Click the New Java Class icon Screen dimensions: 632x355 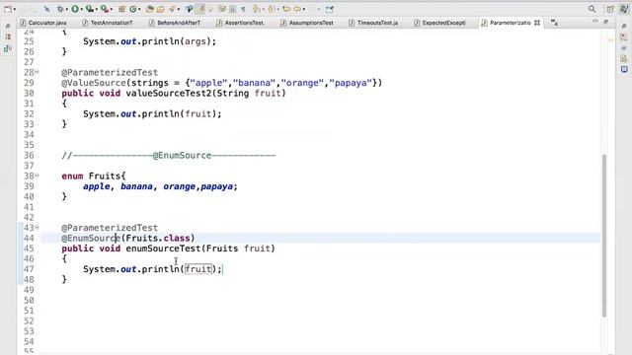[x=133, y=9]
